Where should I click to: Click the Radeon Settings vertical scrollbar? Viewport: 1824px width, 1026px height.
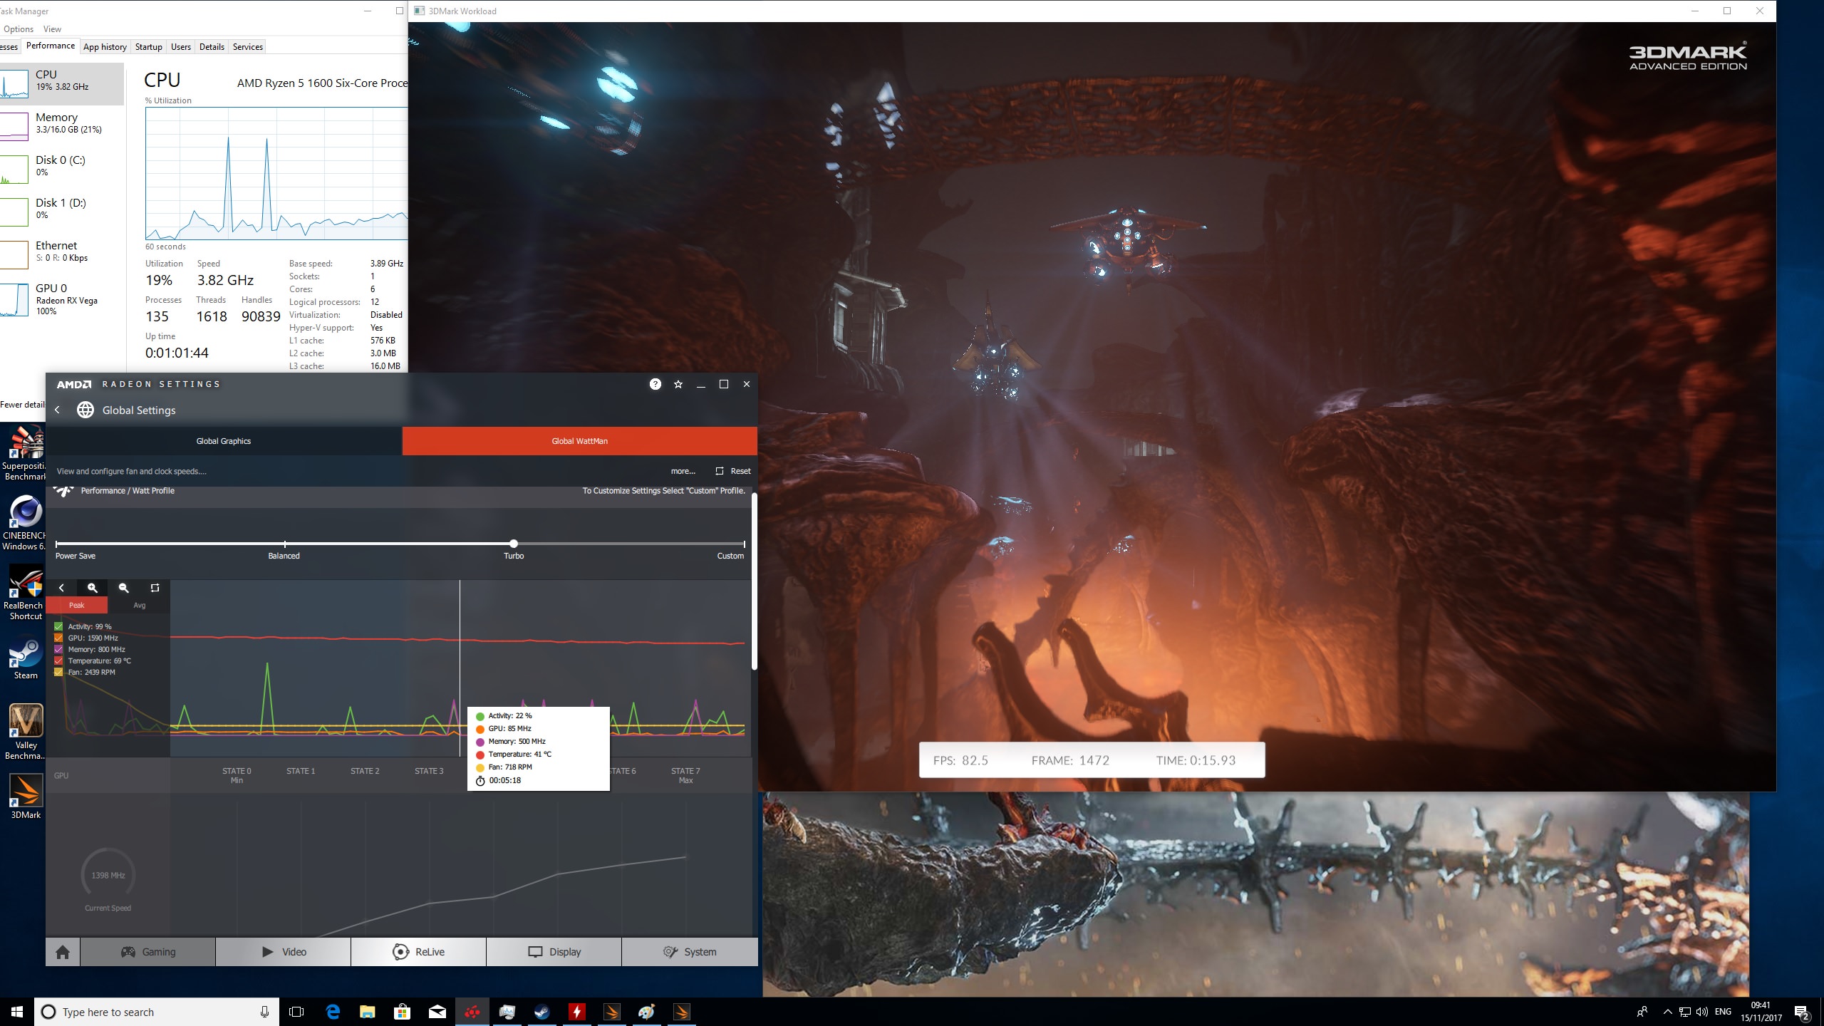(x=754, y=581)
